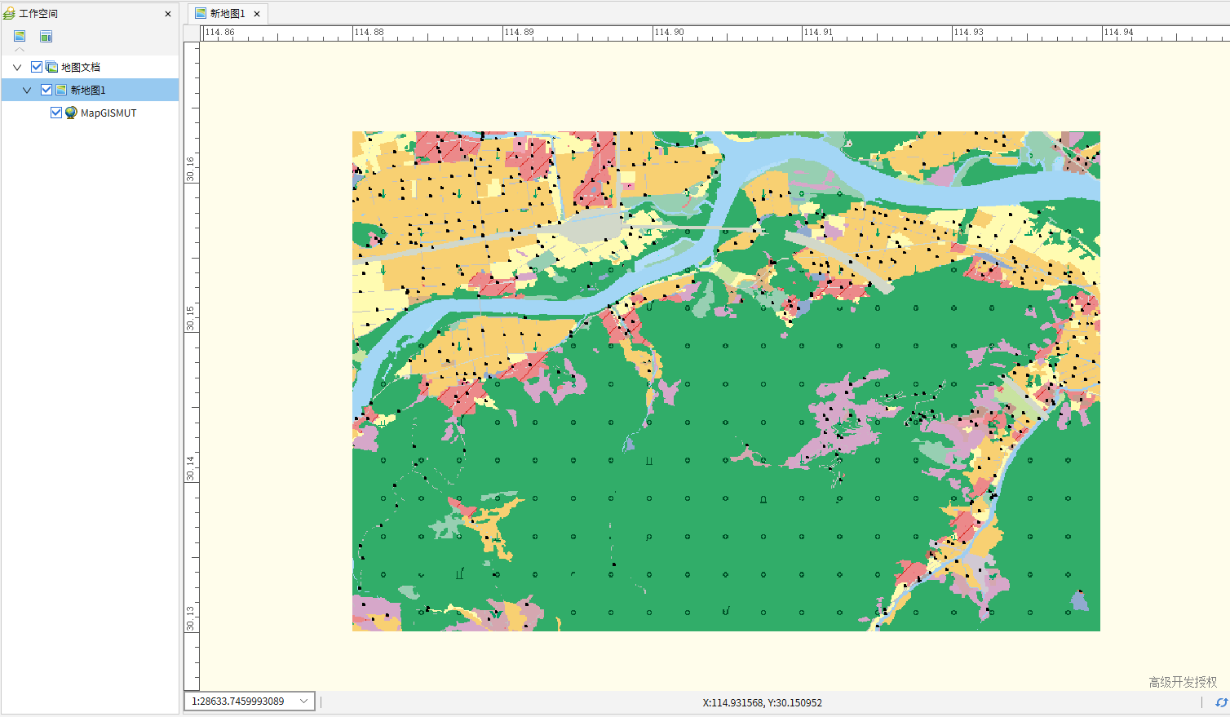Viewport: 1230px width, 717px height.
Task: Click the 114.90 label on horizontal ruler
Action: point(670,32)
